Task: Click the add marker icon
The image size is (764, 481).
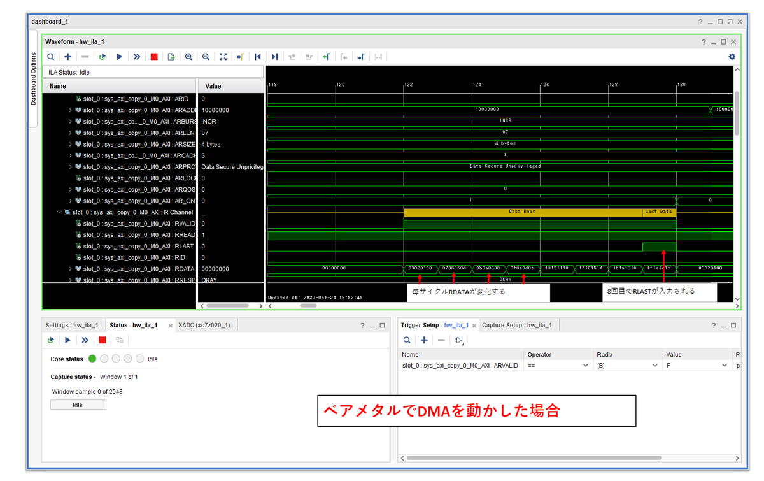Action: (326, 57)
